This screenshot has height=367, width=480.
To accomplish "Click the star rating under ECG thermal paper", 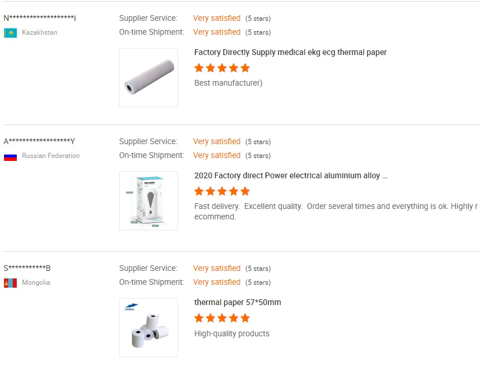I will pyautogui.click(x=222, y=68).
